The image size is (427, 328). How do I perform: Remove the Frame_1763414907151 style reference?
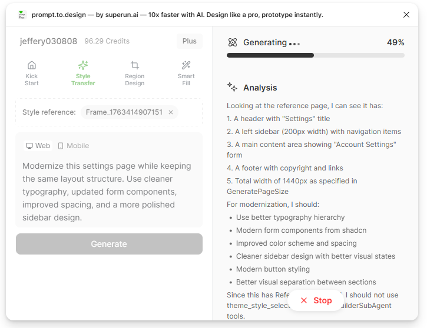tap(171, 112)
